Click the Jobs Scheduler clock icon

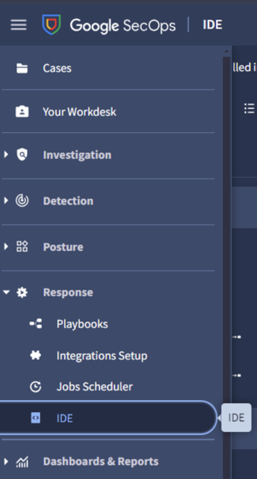[36, 387]
